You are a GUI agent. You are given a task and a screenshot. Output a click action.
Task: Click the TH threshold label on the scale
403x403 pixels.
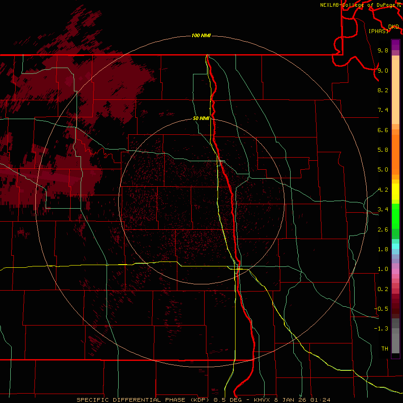pos(385,349)
